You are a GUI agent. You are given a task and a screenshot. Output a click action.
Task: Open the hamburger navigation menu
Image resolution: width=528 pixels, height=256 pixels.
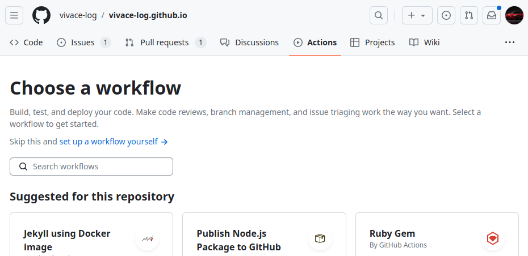pos(14,15)
